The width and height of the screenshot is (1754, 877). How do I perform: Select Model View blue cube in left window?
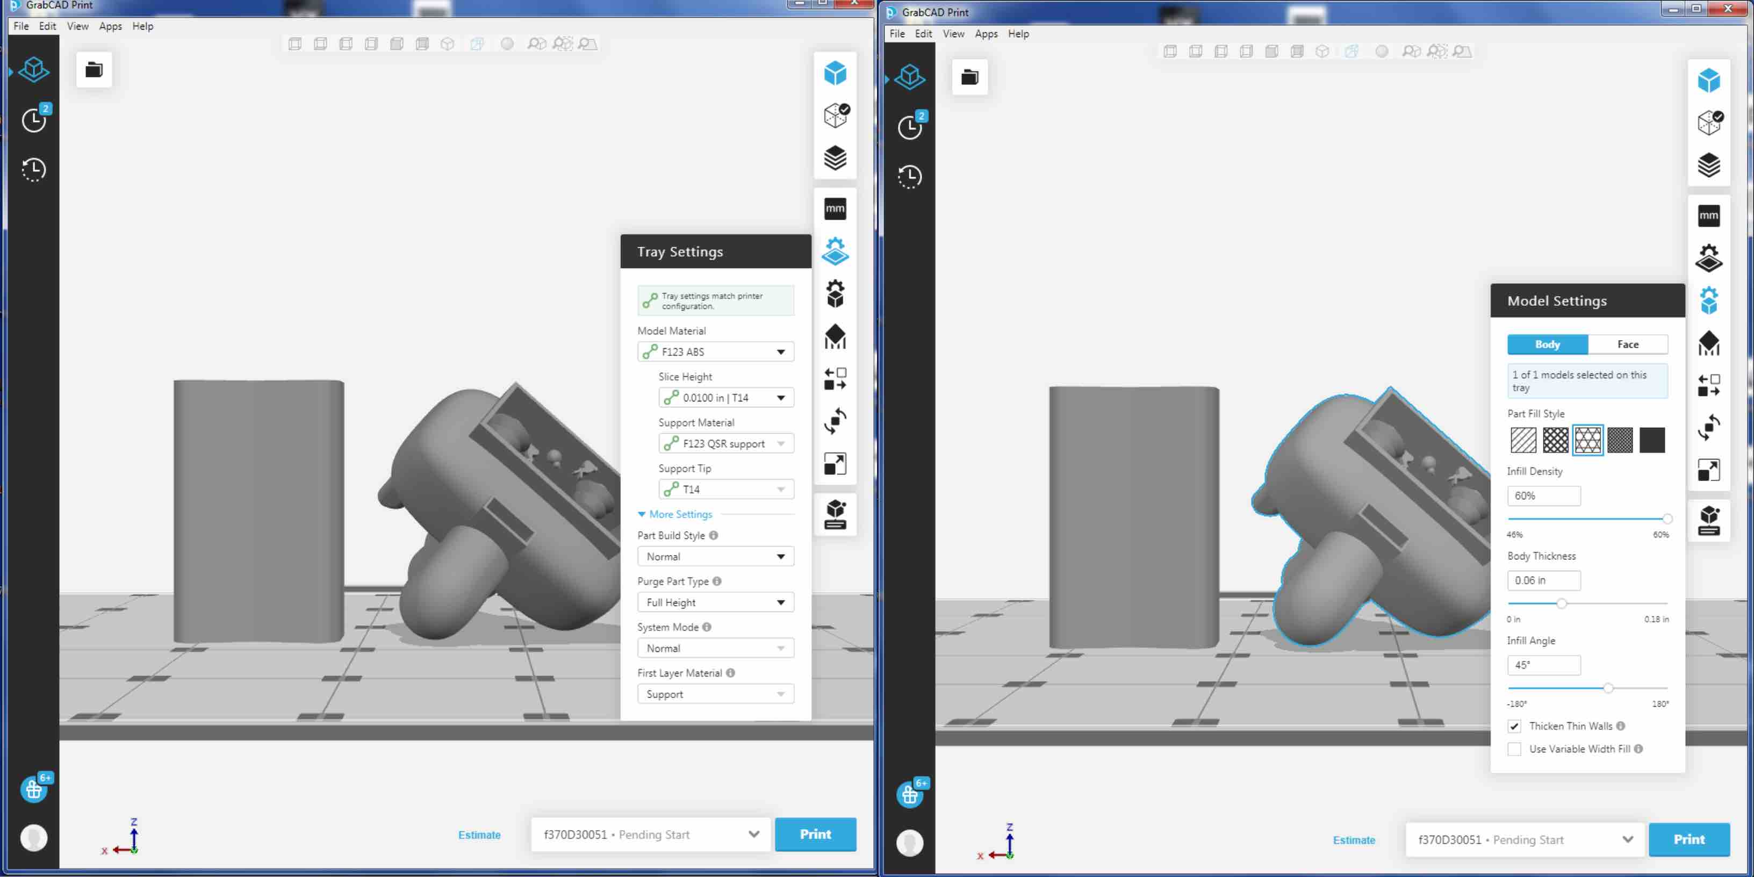[x=835, y=73]
